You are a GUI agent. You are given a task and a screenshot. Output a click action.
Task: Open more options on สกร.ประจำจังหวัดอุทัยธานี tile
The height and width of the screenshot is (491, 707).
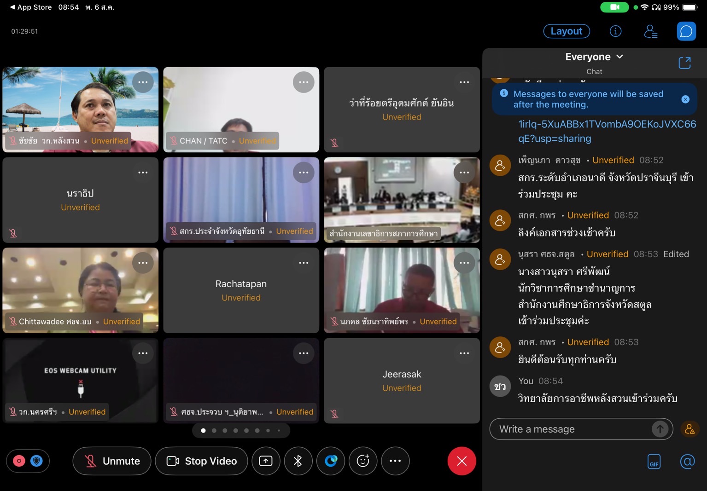(x=304, y=173)
